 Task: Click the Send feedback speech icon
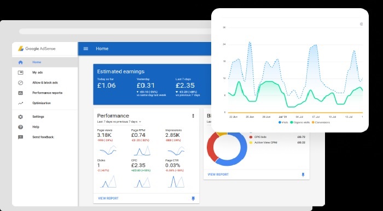[x=21, y=137]
